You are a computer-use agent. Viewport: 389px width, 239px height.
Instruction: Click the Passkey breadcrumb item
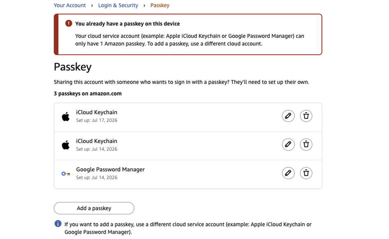(x=160, y=5)
